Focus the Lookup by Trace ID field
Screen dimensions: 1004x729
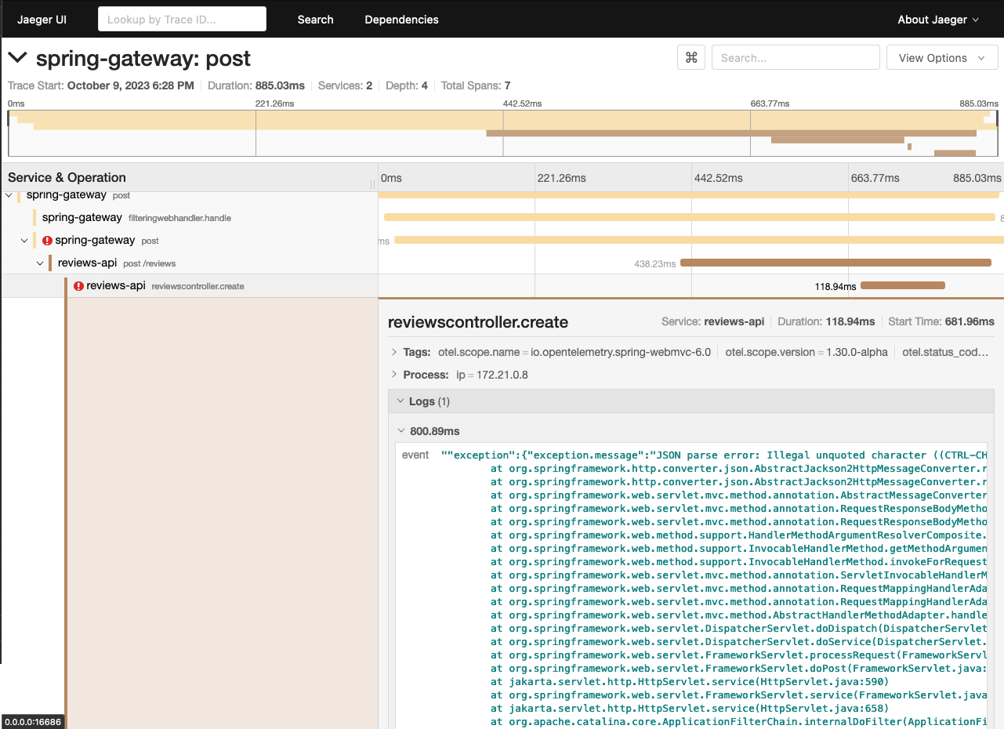[x=182, y=20]
